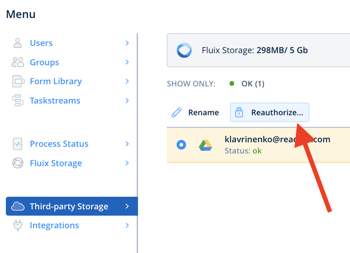Image resolution: width=350 pixels, height=253 pixels.
Task: Toggle the OK (1) status filter
Action: click(247, 84)
